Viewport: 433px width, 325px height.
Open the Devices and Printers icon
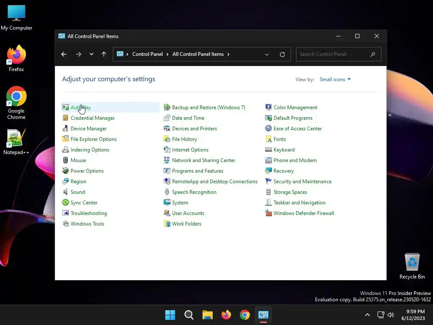pos(167,129)
